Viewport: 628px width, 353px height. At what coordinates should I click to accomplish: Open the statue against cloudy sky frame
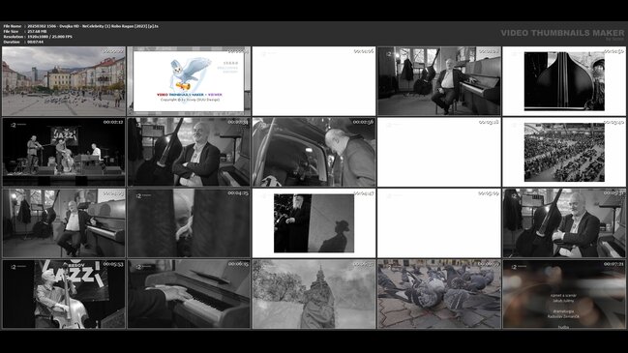coord(314,294)
